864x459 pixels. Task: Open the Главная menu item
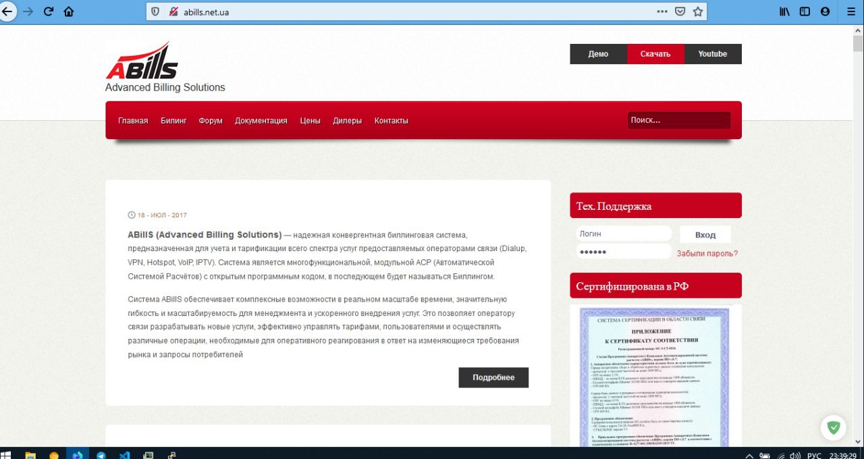(x=133, y=121)
